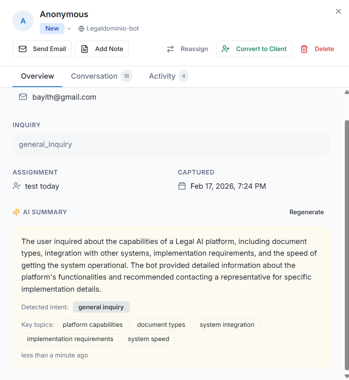Click the delete trash icon
This screenshot has width=349, height=380.
(304, 49)
